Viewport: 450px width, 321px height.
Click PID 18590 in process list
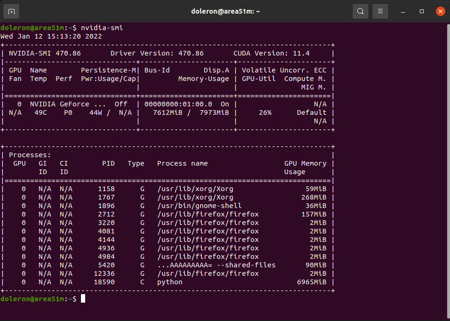[x=104, y=282]
